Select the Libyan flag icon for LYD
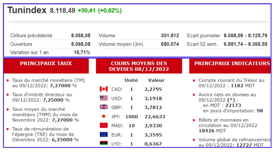The image size is (273, 152). click(103, 143)
